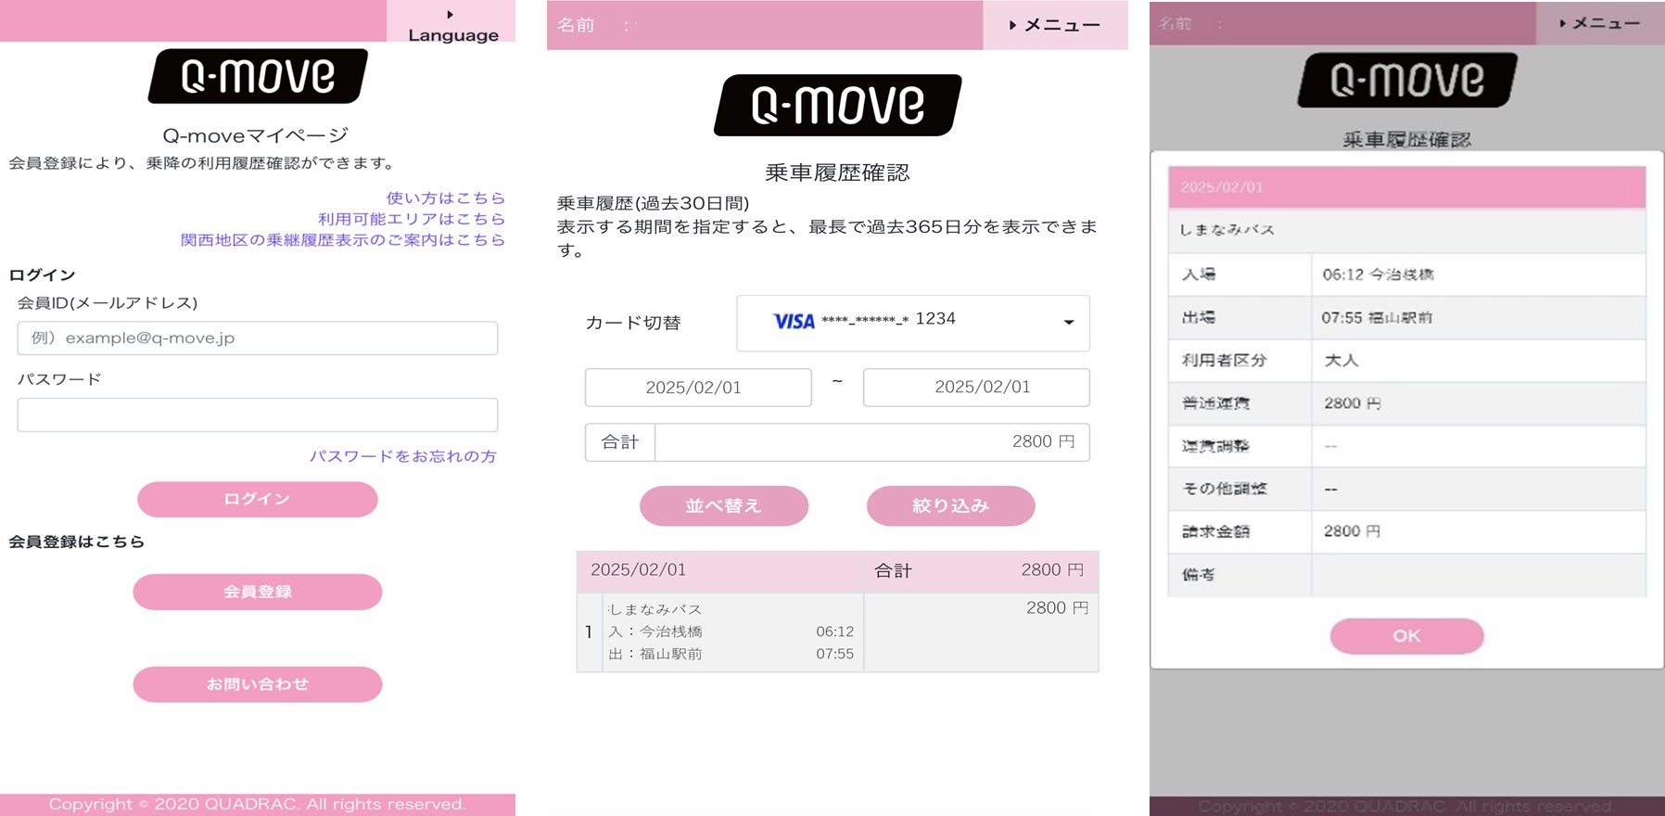Viewport: 1665px width, 816px height.
Task: Focus the 会員ID email address field
Action: [x=258, y=338]
